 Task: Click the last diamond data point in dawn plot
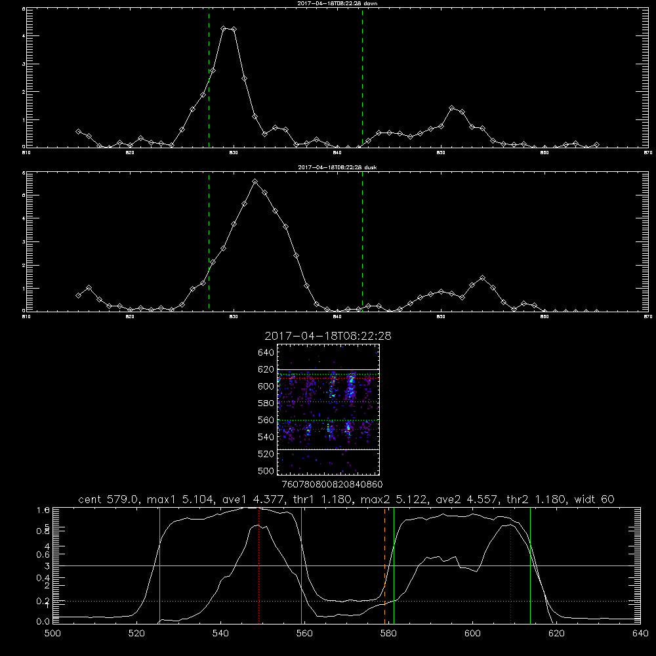(x=596, y=145)
